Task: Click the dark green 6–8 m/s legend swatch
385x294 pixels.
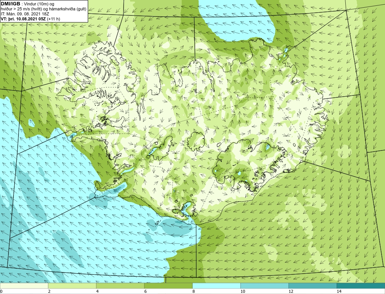Action: (169, 286)
